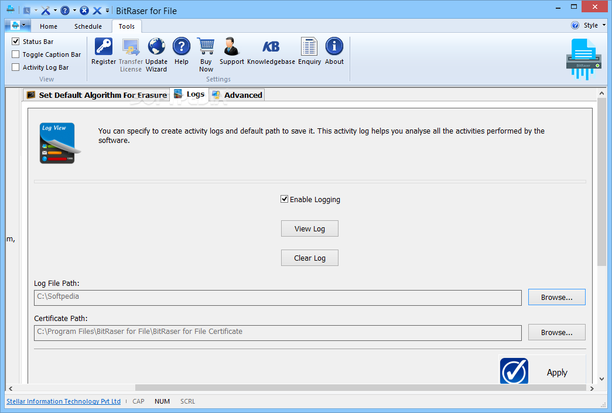
Task: Click the SCRL status bar indicator
Action: (x=188, y=401)
